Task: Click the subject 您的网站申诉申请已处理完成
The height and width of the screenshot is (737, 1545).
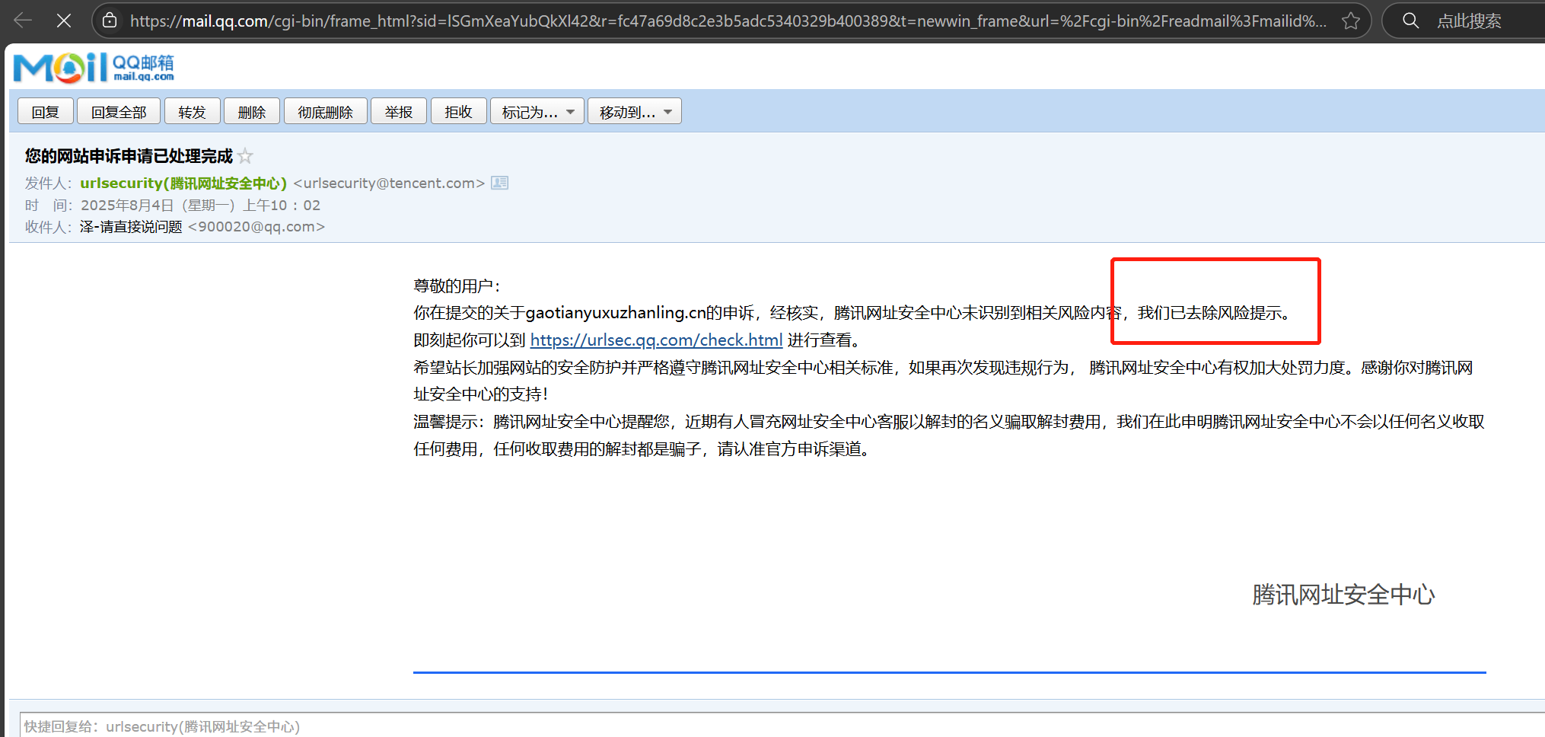Action: click(x=129, y=156)
